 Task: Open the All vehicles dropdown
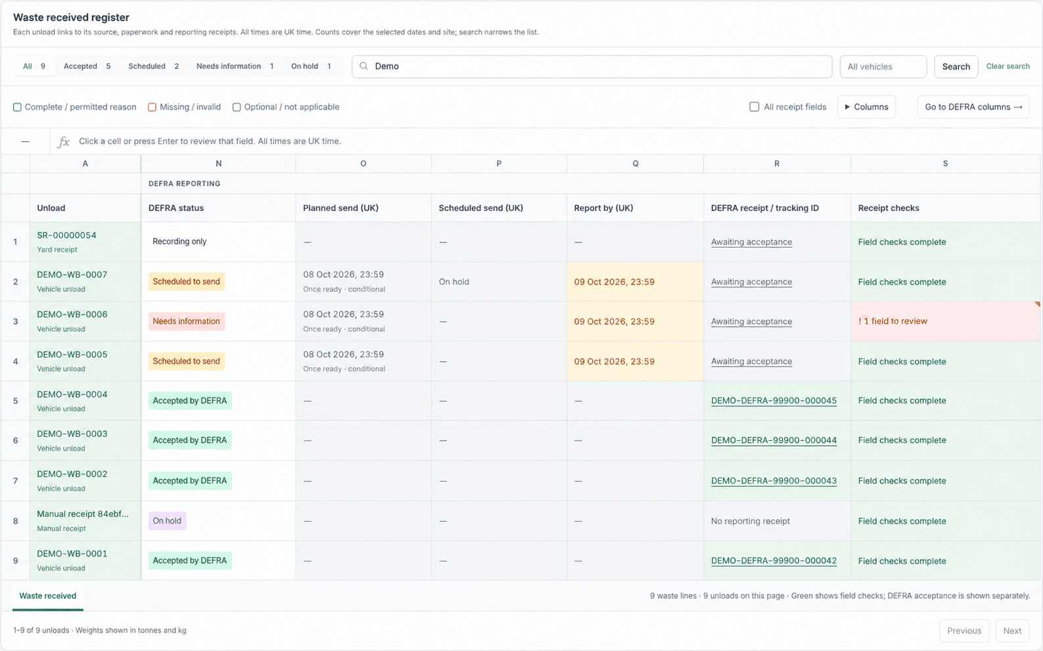883,66
